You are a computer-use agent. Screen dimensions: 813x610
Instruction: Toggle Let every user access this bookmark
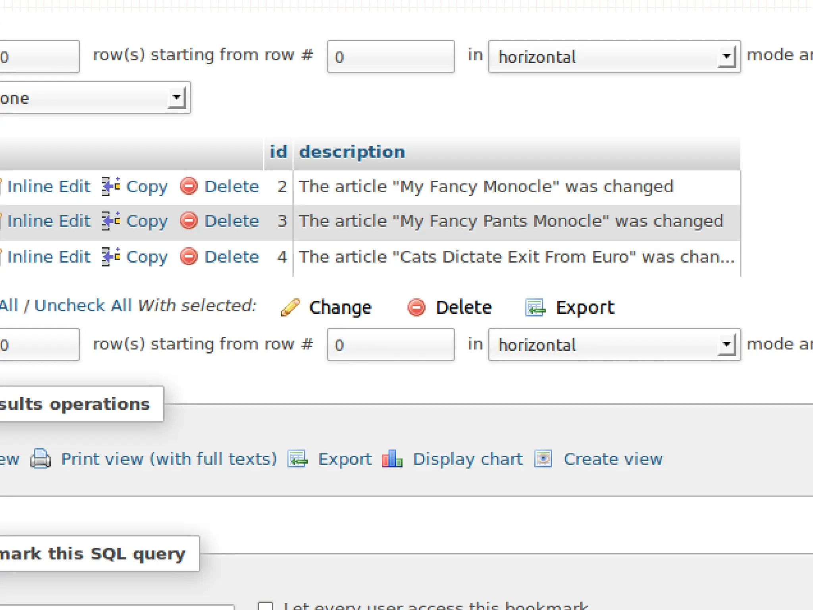pyautogui.click(x=265, y=606)
